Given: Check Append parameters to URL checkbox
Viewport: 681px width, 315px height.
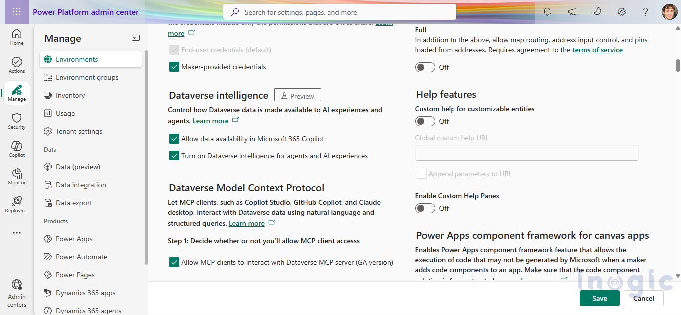Looking at the screenshot, I should [422, 174].
